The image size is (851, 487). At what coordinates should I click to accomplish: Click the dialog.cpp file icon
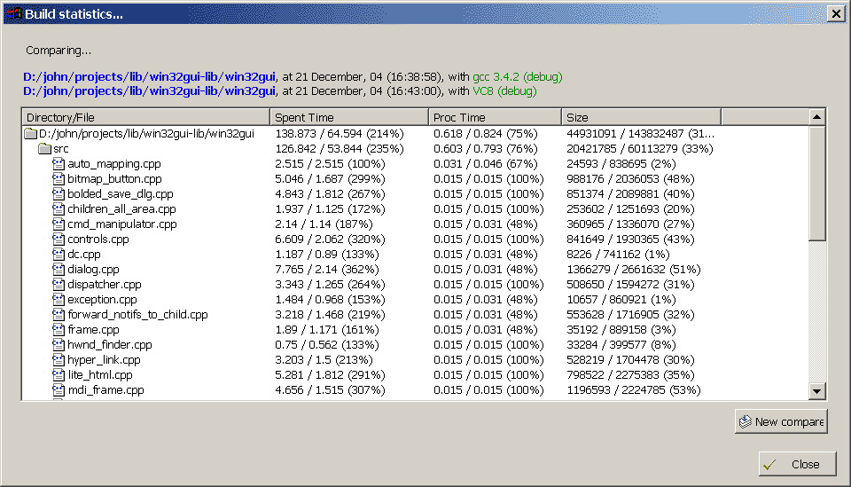point(59,270)
